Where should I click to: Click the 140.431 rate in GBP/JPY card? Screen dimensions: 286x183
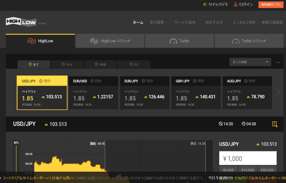(x=208, y=97)
